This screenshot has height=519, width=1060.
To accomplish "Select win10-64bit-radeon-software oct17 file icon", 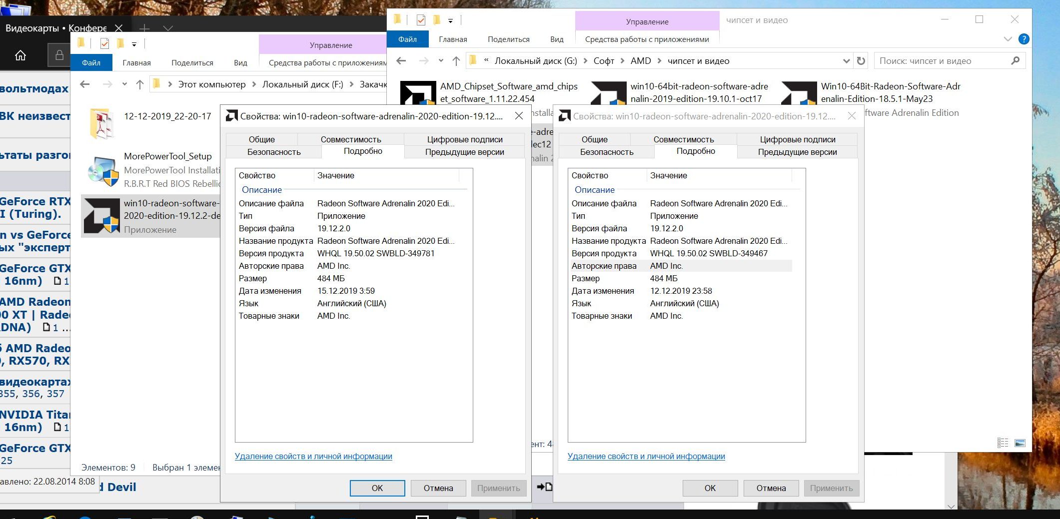I will click(609, 93).
